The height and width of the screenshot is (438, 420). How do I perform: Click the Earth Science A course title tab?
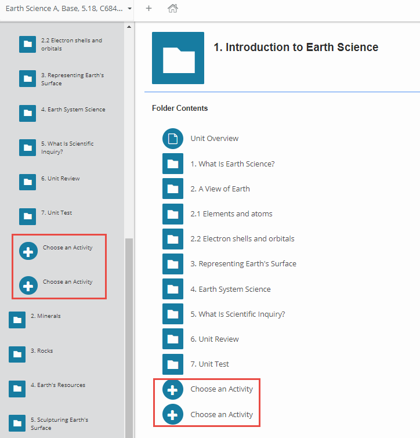(x=64, y=9)
